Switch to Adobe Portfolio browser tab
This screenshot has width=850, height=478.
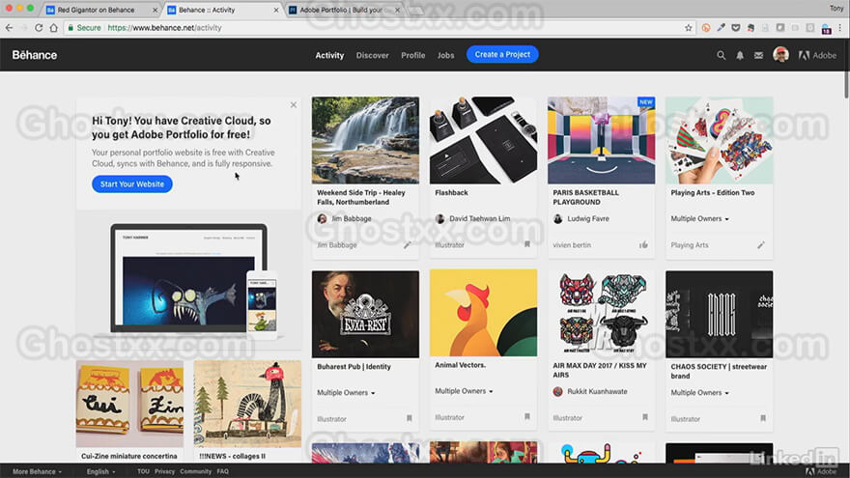click(345, 10)
